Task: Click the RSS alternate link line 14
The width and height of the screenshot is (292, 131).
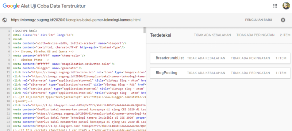Action: tap(79, 84)
